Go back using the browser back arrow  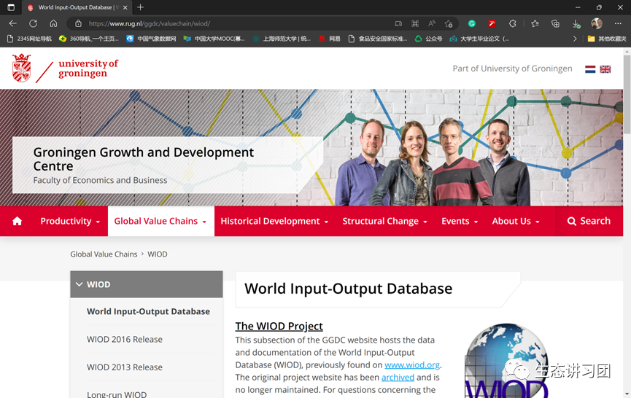pos(13,23)
